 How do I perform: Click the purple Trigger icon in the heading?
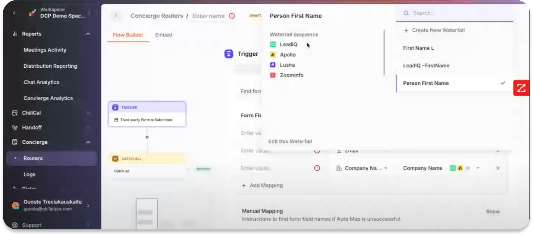(x=229, y=54)
